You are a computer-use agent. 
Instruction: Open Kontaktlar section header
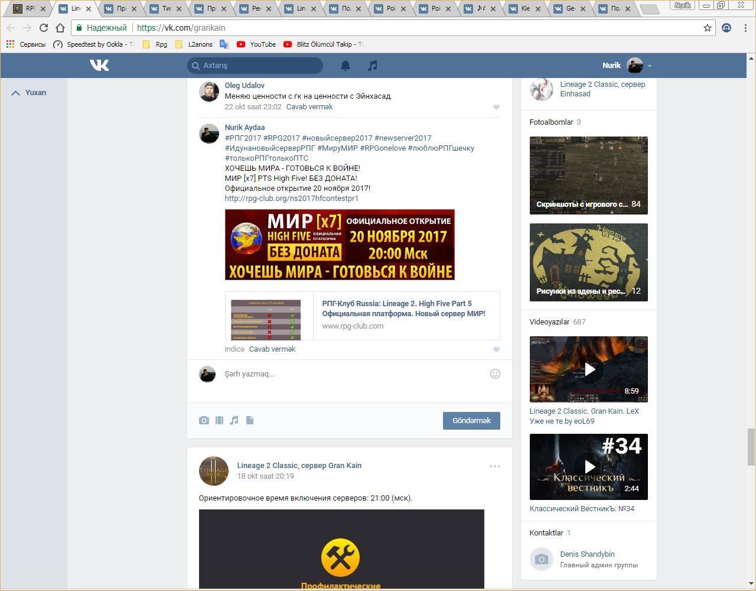point(546,533)
